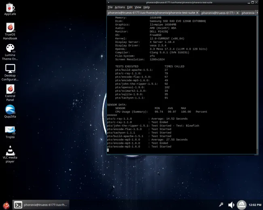
Task: Open the View menu
Action: [138, 7]
